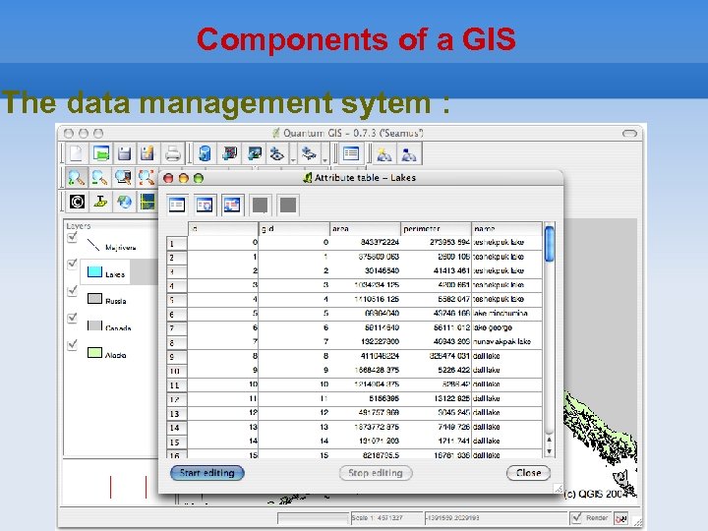Click the Start editing button
Image resolution: width=708 pixels, height=531 pixels.
pos(207,473)
